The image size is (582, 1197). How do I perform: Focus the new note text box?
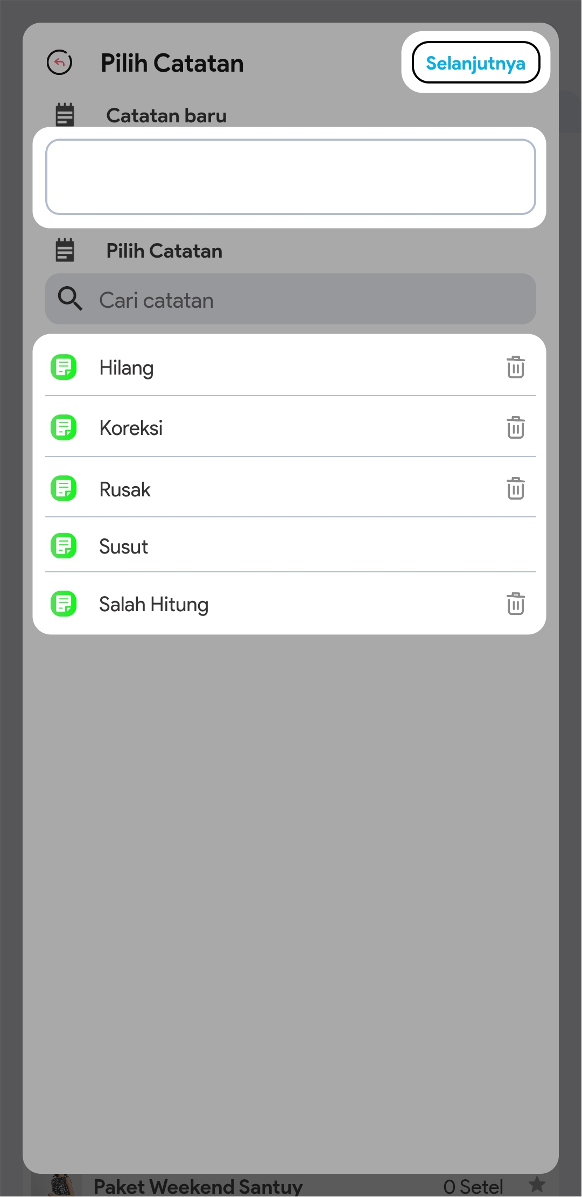click(291, 177)
